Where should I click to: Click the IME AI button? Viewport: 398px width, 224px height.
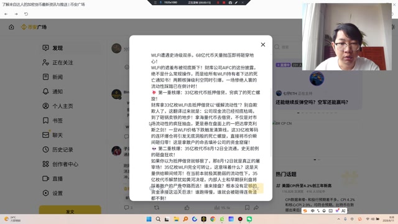coord(343,211)
